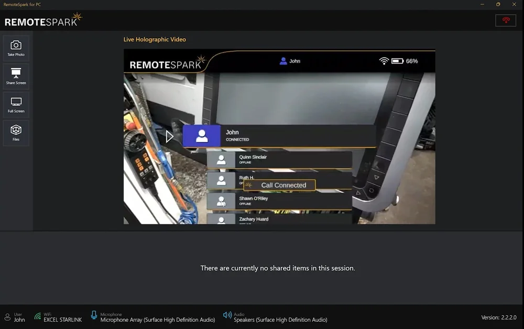Click the Version 2.2.2.0 text
This screenshot has height=329, width=524.
pyautogui.click(x=499, y=317)
